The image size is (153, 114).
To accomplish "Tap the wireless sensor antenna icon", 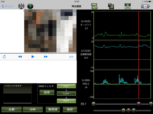I will pos(21,6).
